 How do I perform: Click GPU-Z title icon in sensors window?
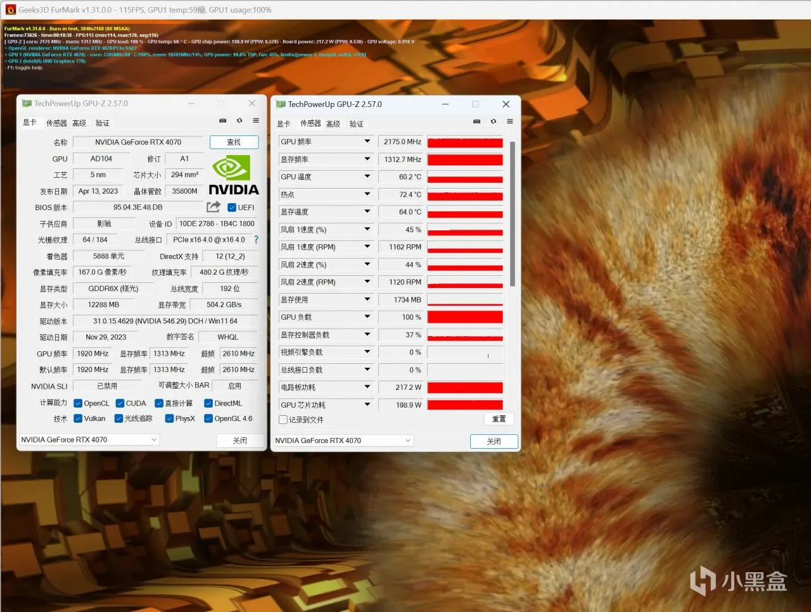tap(281, 104)
